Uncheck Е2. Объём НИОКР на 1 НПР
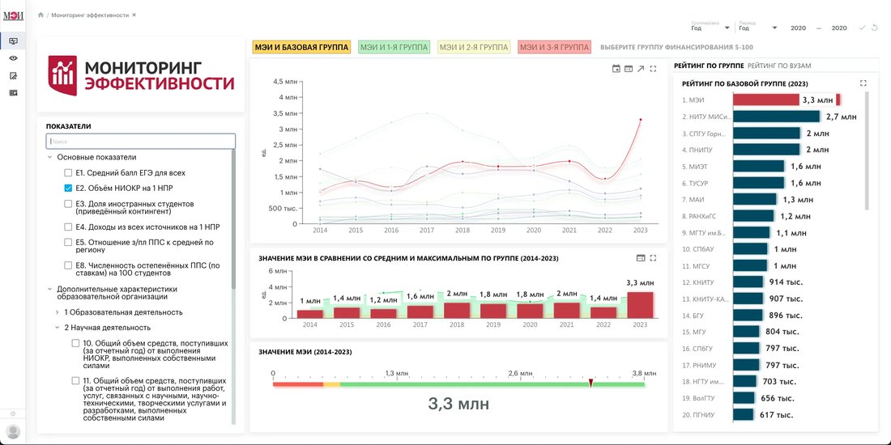The image size is (891, 445). pos(68,188)
